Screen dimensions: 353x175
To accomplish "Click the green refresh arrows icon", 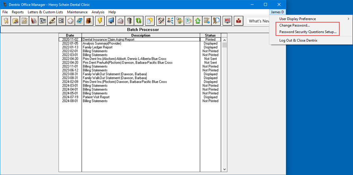I will click(x=139, y=21).
